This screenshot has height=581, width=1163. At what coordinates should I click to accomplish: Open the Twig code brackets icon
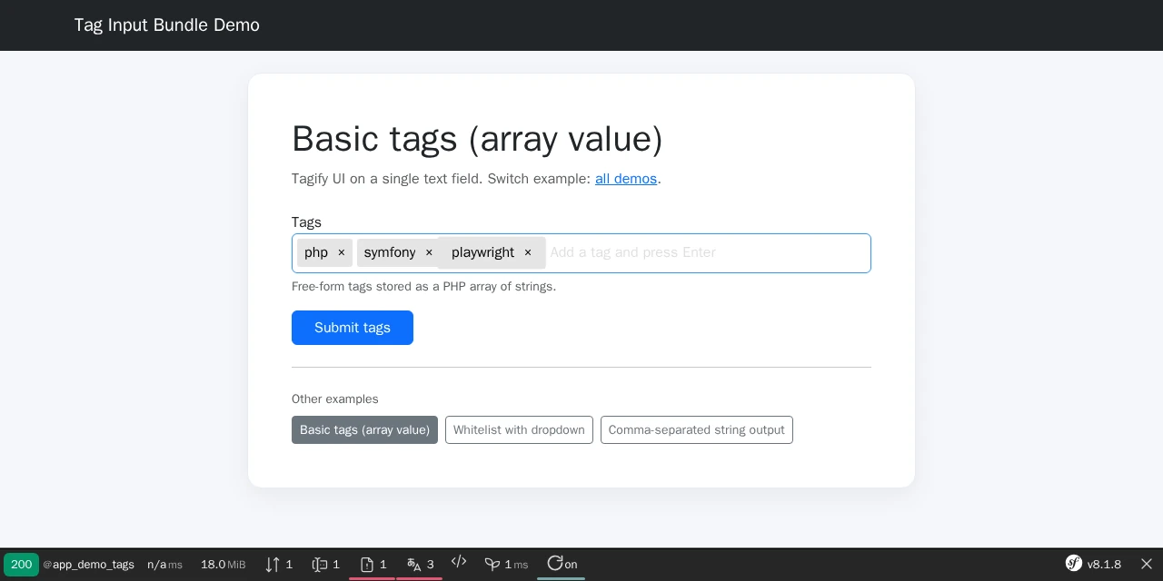(459, 563)
